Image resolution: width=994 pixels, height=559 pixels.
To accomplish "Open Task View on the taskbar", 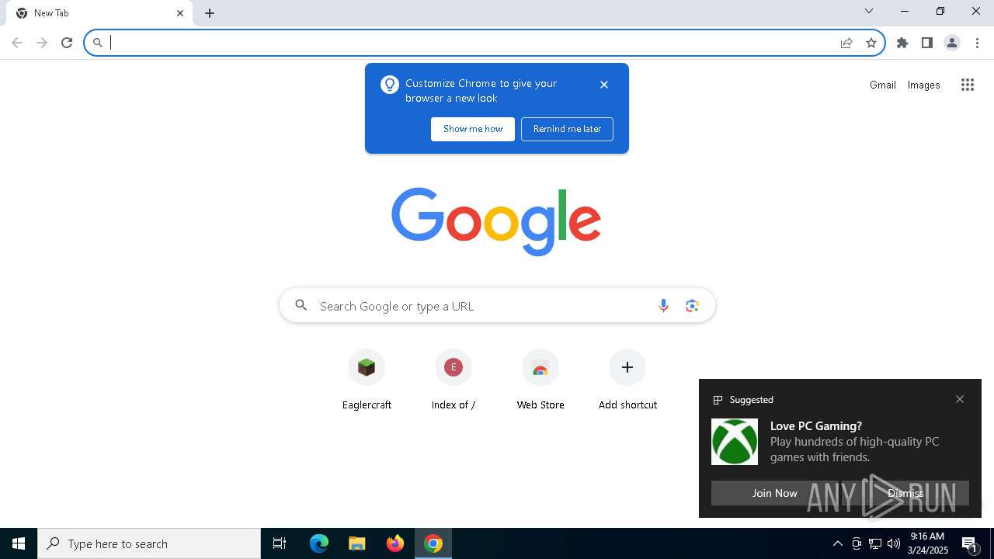I will (280, 543).
